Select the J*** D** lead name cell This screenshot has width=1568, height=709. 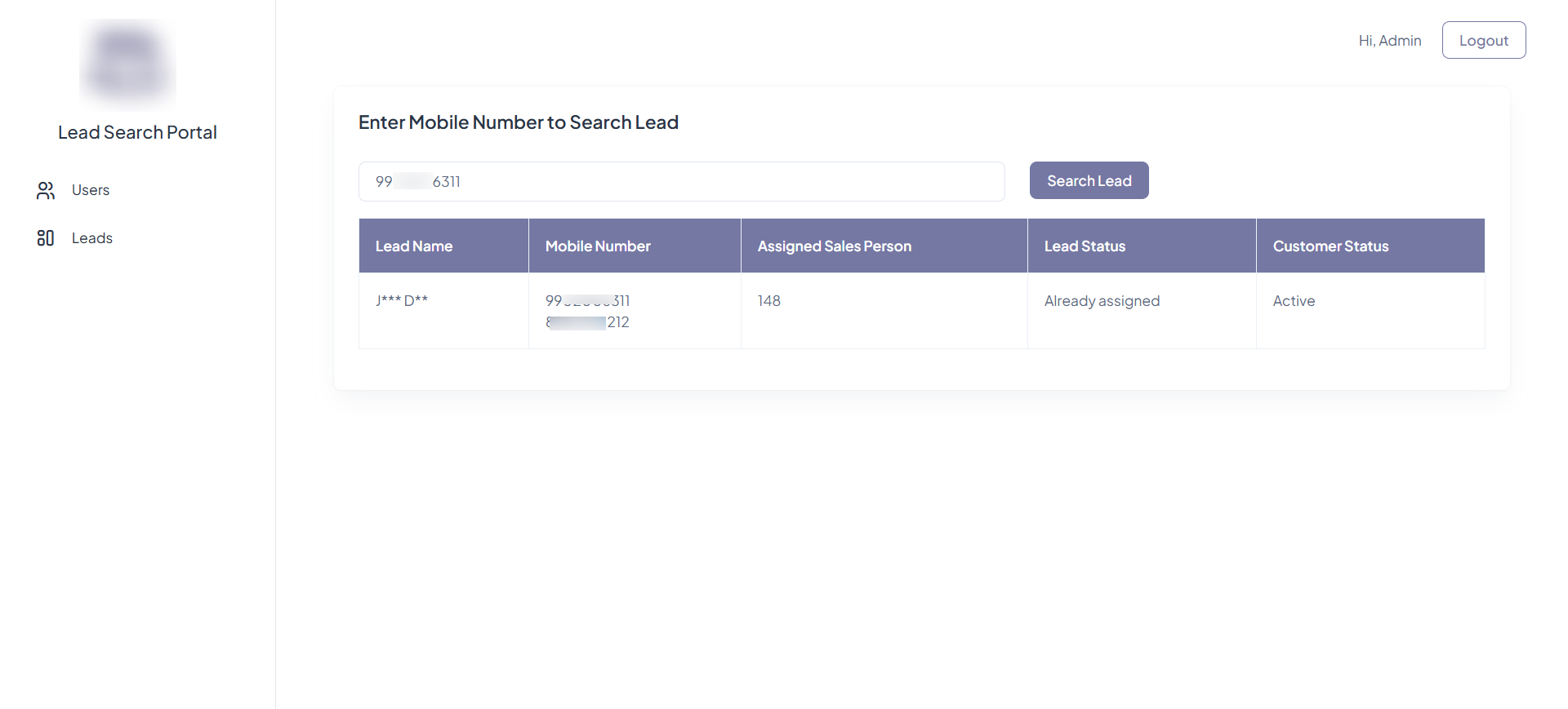click(x=402, y=301)
